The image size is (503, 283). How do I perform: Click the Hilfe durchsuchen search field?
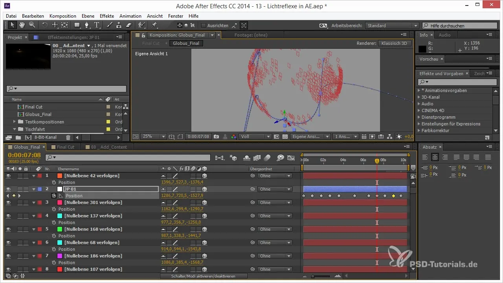[x=459, y=26]
